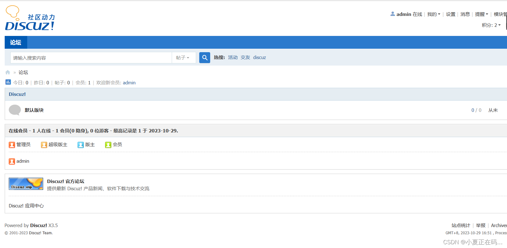Click the 会员 legend icon

coord(108,145)
